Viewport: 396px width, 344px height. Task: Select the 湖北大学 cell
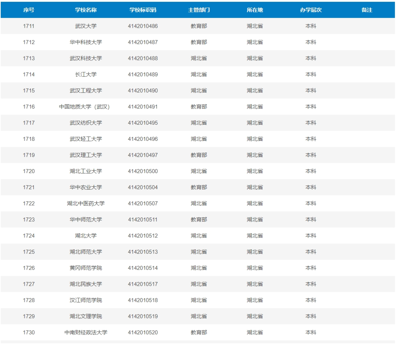[x=85, y=236]
